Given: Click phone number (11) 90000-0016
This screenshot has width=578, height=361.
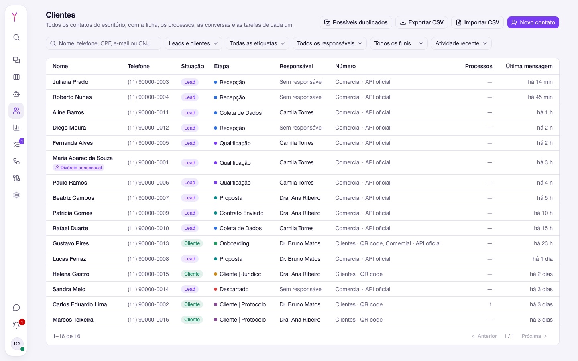Looking at the screenshot, I should 148,320.
